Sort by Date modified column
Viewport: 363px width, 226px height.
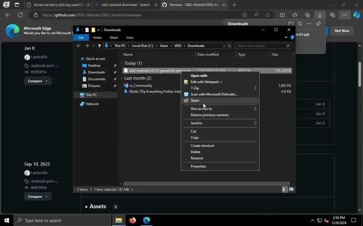click(216, 55)
